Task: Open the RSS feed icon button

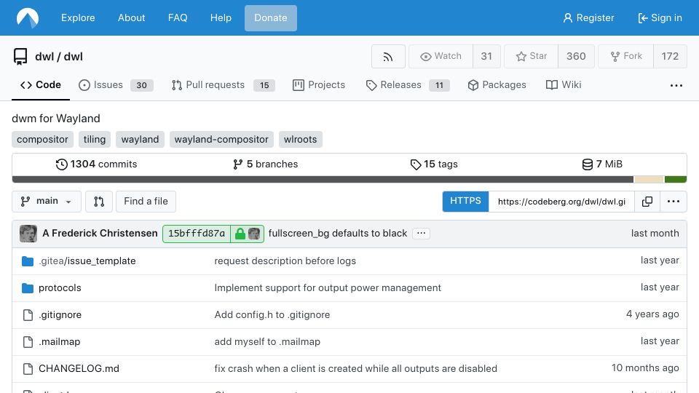Action: pyautogui.click(x=388, y=56)
